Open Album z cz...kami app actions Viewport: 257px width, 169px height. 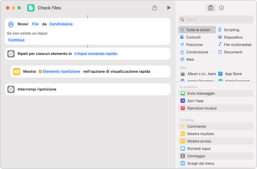[x=198, y=74]
